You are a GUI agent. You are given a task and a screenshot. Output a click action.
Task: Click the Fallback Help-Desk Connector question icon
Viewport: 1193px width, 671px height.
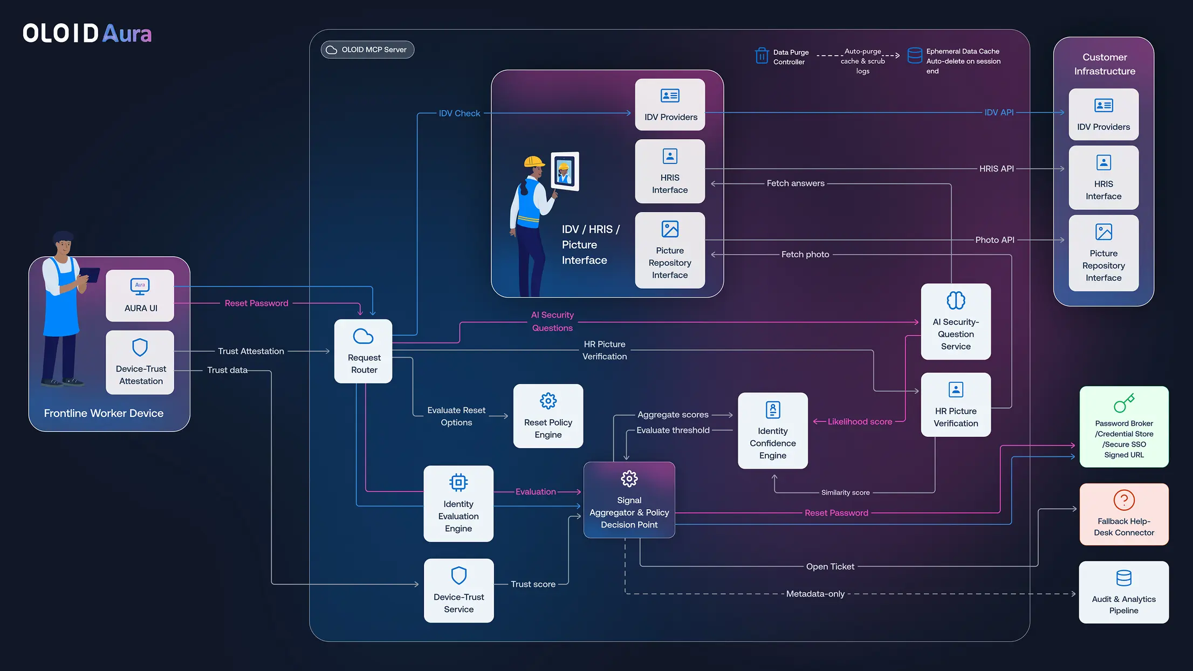pos(1124,500)
